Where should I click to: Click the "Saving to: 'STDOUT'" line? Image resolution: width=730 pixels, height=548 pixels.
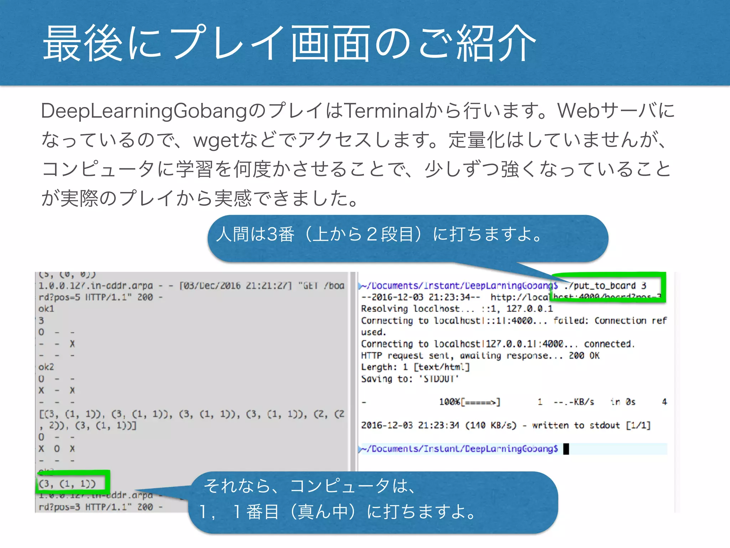[410, 379]
